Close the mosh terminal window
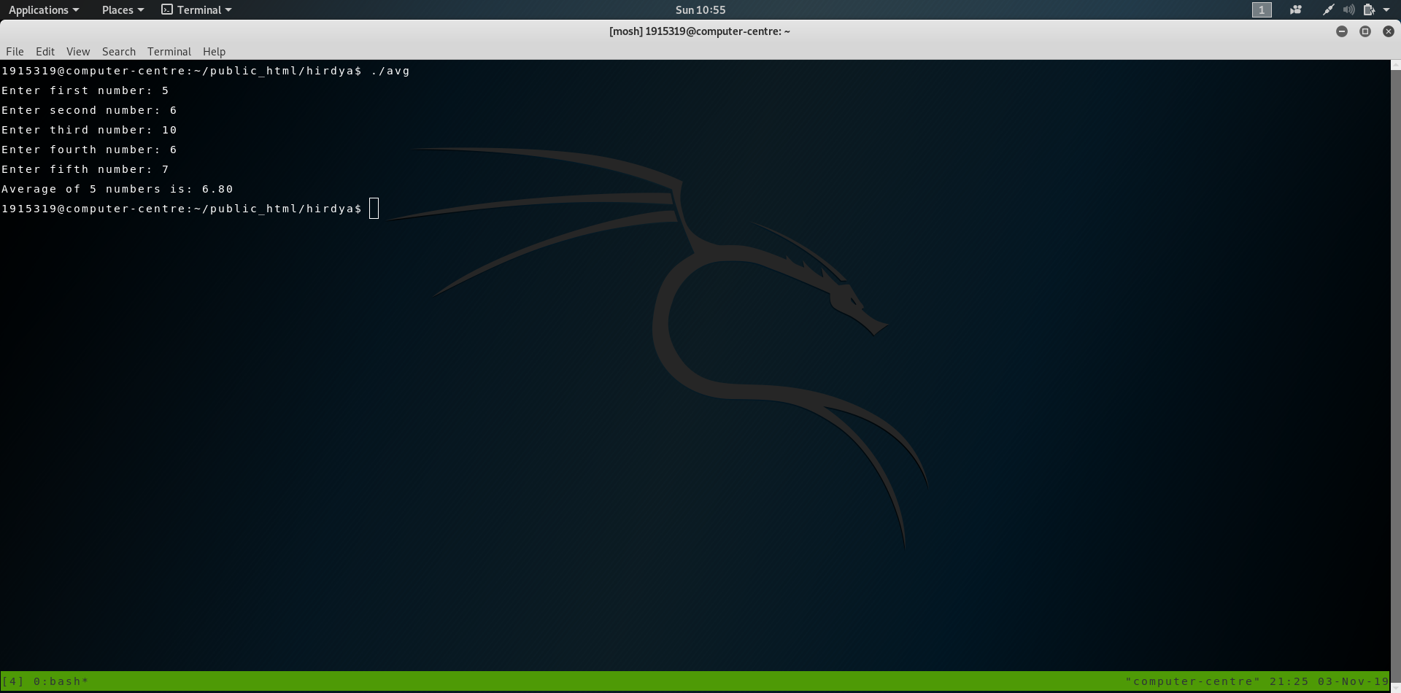 [x=1388, y=31]
